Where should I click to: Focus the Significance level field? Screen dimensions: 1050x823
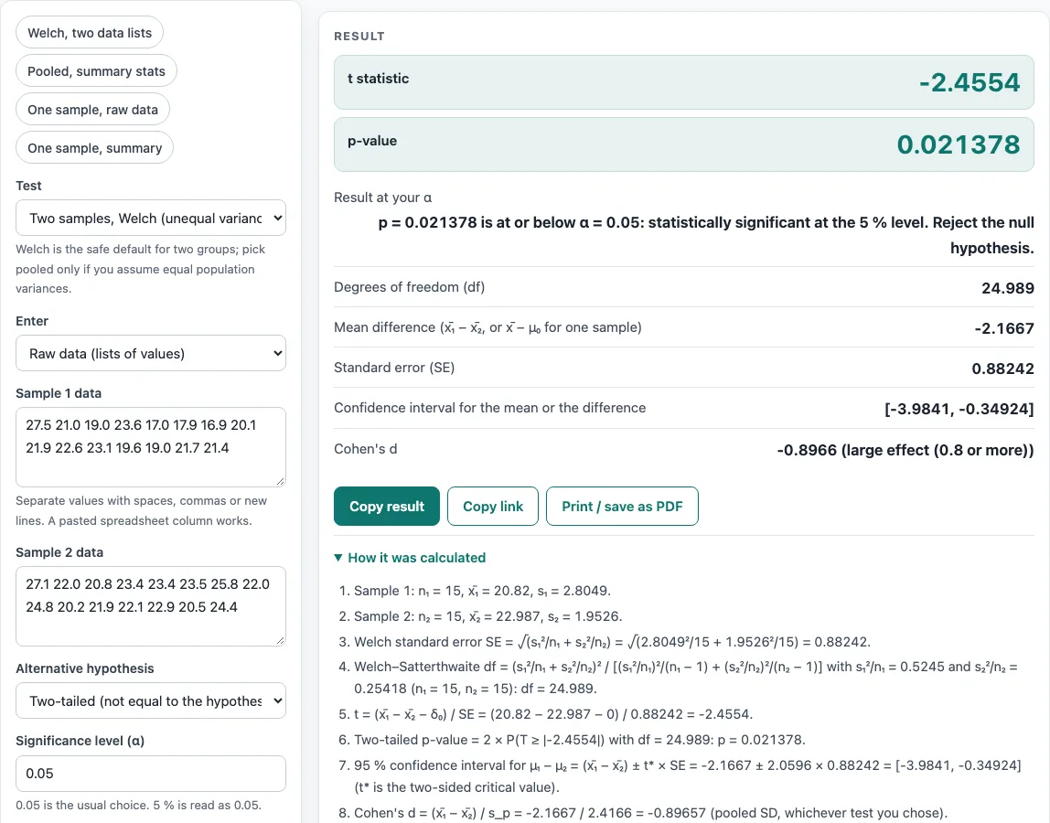(151, 774)
